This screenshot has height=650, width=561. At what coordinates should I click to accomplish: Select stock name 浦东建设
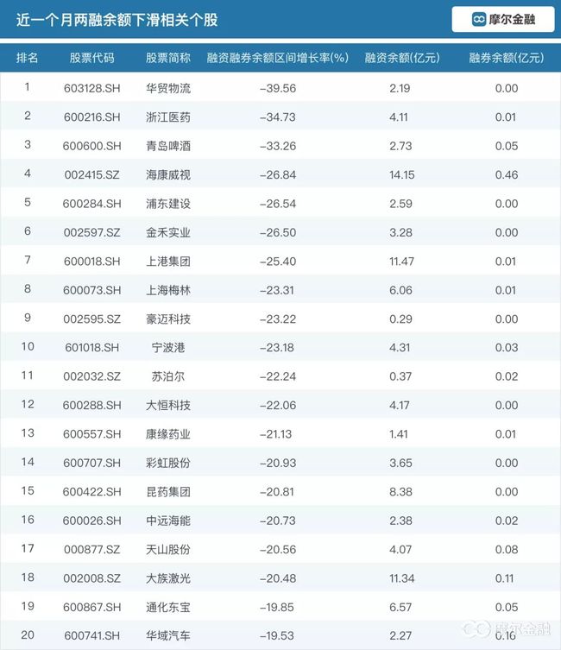[168, 204]
